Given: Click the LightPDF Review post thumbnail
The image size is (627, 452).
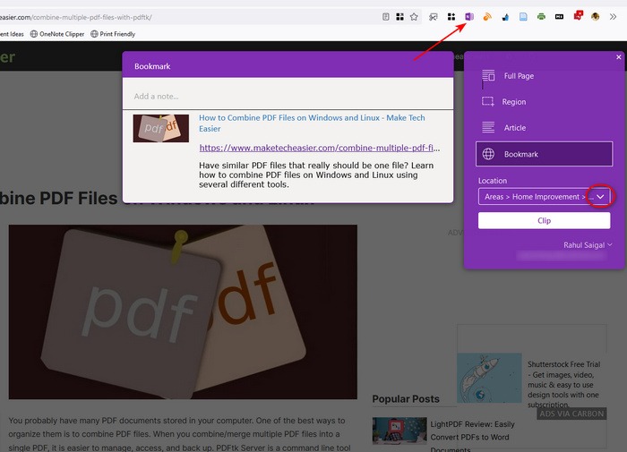Looking at the screenshot, I should point(399,431).
